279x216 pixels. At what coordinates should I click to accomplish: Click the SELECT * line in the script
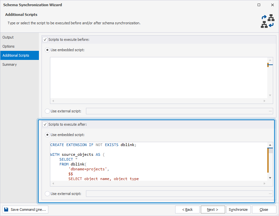coord(68,159)
